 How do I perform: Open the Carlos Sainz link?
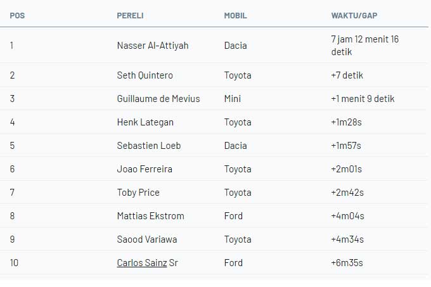click(141, 263)
